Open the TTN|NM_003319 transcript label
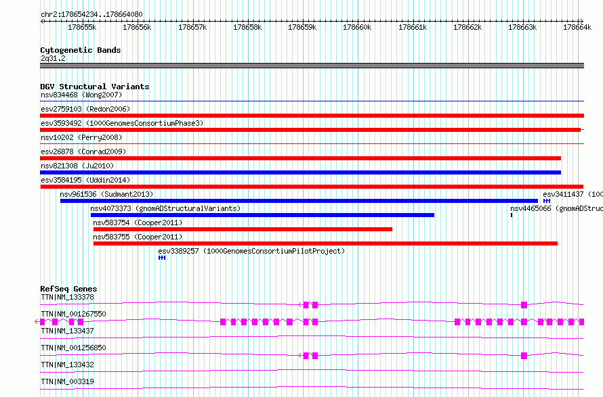Viewport: 603px width, 397px height. (x=67, y=381)
